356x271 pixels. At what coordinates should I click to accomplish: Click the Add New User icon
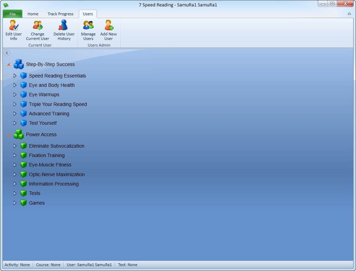[x=109, y=25]
